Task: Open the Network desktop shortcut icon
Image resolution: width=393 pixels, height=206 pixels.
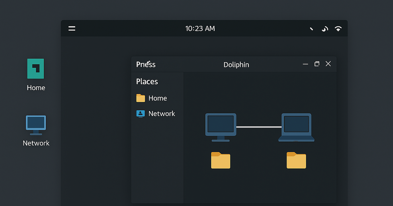Action: (36, 125)
